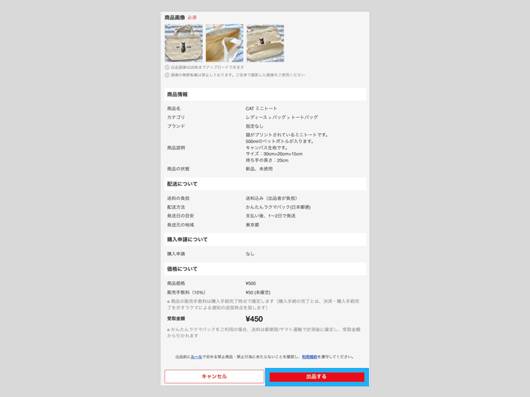Click brand value 指定なし

click(x=254, y=126)
